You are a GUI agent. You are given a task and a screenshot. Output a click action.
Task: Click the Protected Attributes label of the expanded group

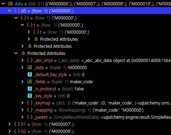point(46,54)
